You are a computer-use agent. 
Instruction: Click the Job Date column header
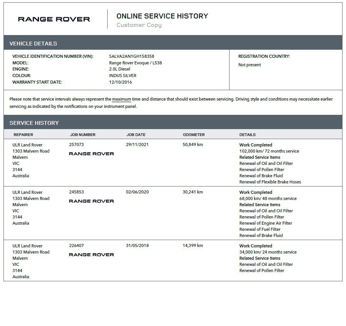136,135
